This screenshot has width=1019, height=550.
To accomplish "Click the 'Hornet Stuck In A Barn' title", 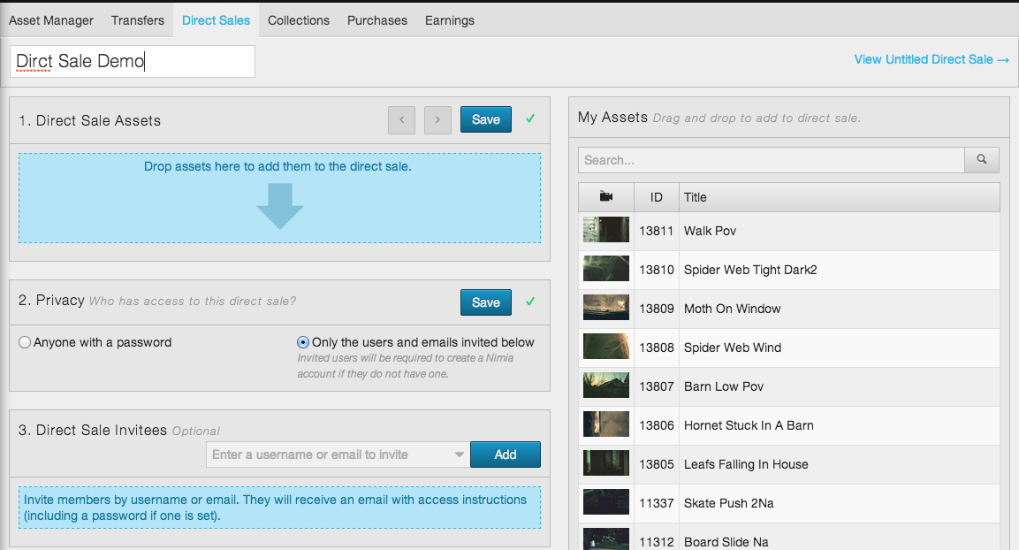I will pyautogui.click(x=749, y=425).
